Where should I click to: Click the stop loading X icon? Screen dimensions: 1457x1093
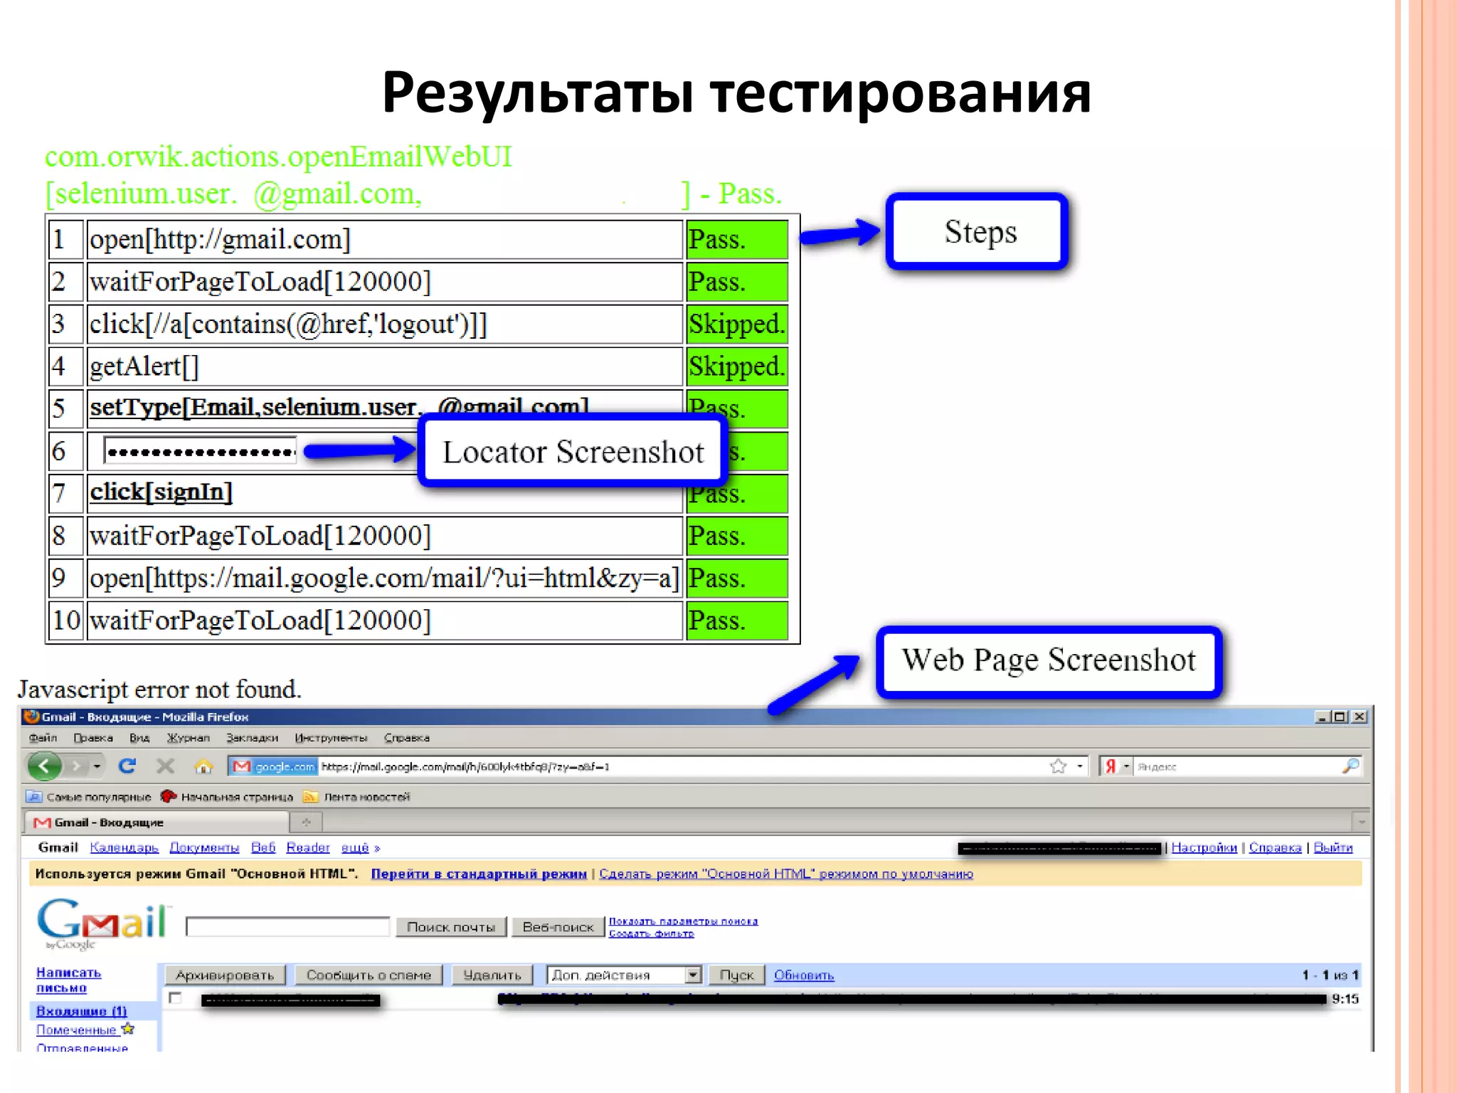coord(165,766)
